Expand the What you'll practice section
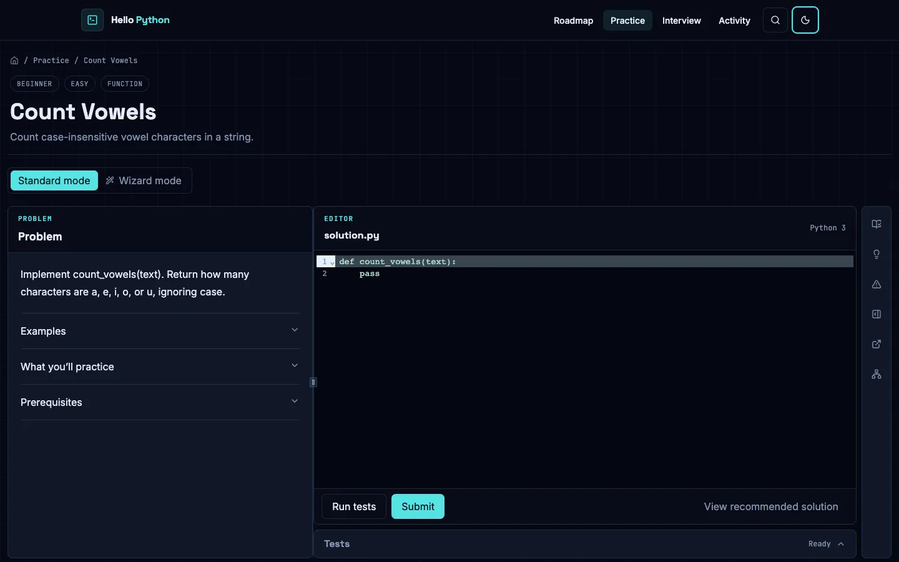899x562 pixels. click(x=160, y=367)
